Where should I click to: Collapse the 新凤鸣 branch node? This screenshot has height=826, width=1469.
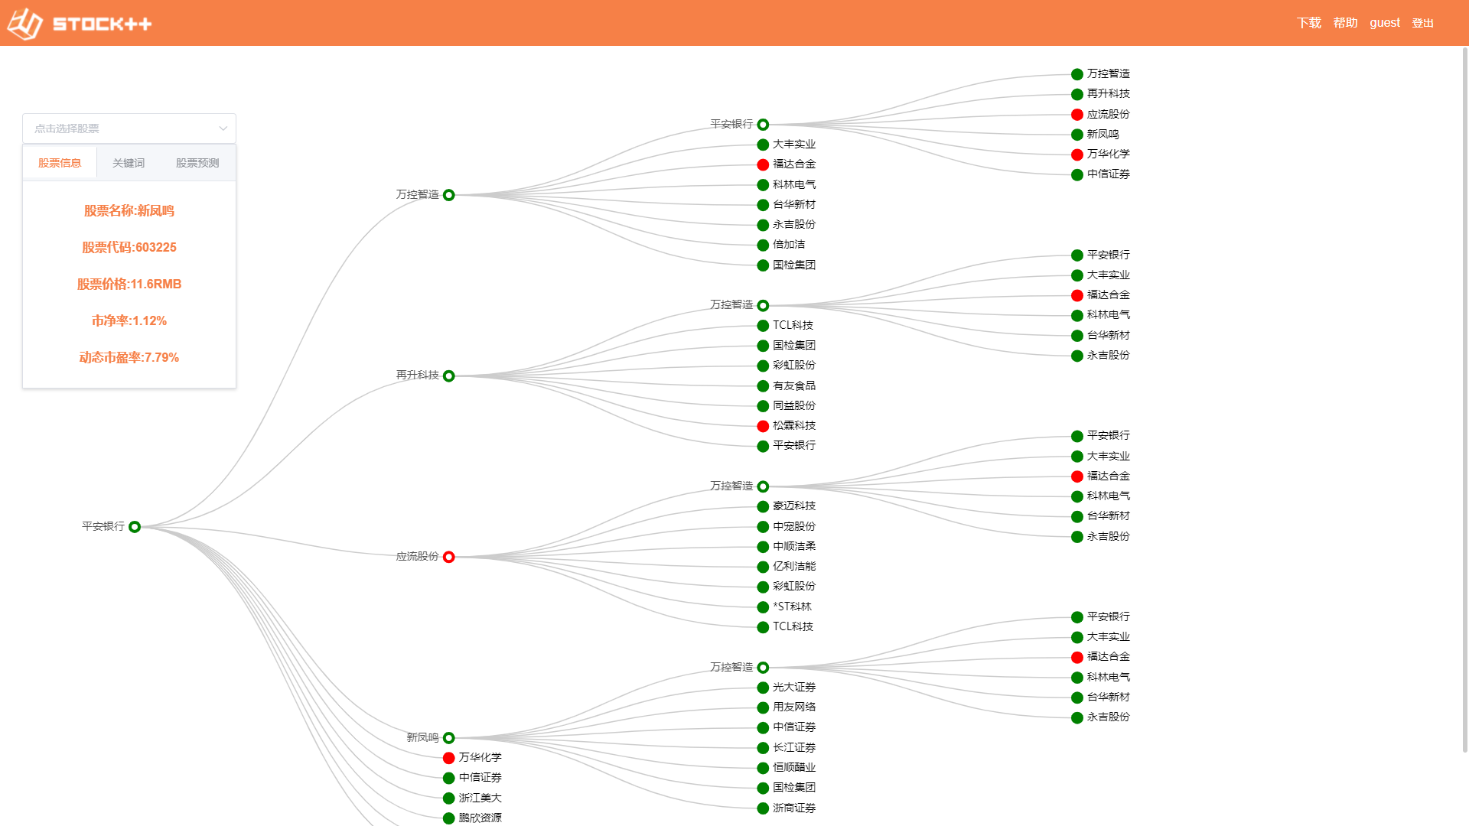click(x=449, y=738)
